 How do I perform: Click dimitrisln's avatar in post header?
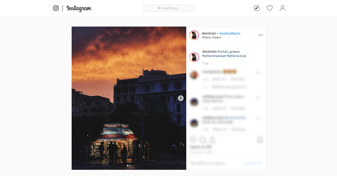tap(194, 35)
